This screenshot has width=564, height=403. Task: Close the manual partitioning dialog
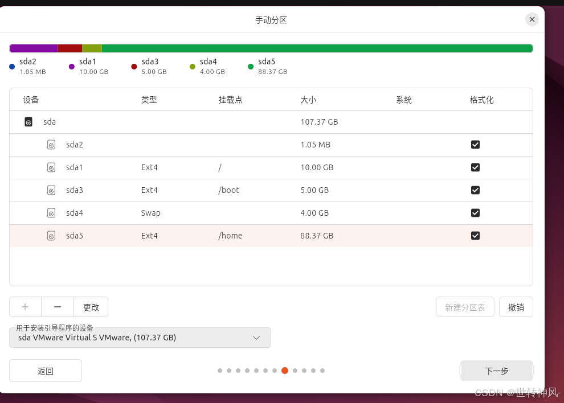(x=532, y=19)
